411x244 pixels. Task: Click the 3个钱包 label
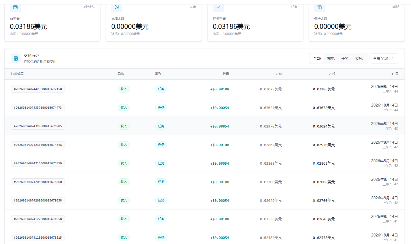pos(89,7)
